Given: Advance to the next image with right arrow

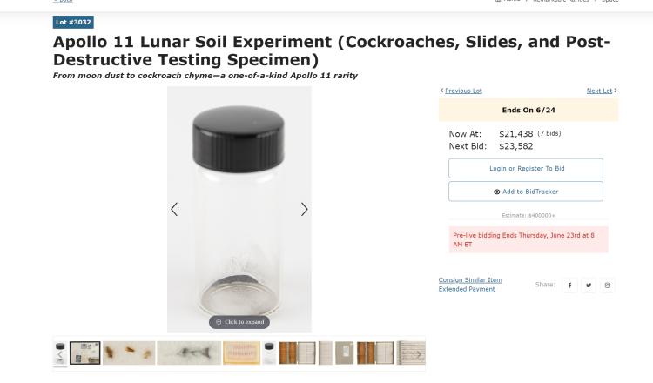Looking at the screenshot, I should (304, 209).
